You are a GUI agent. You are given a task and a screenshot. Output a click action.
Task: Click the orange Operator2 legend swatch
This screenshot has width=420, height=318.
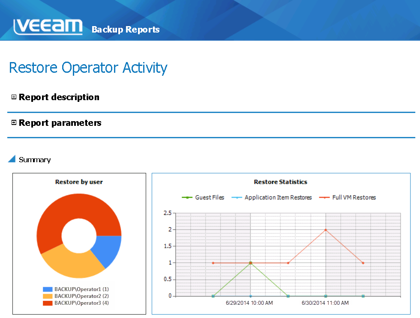(x=48, y=296)
